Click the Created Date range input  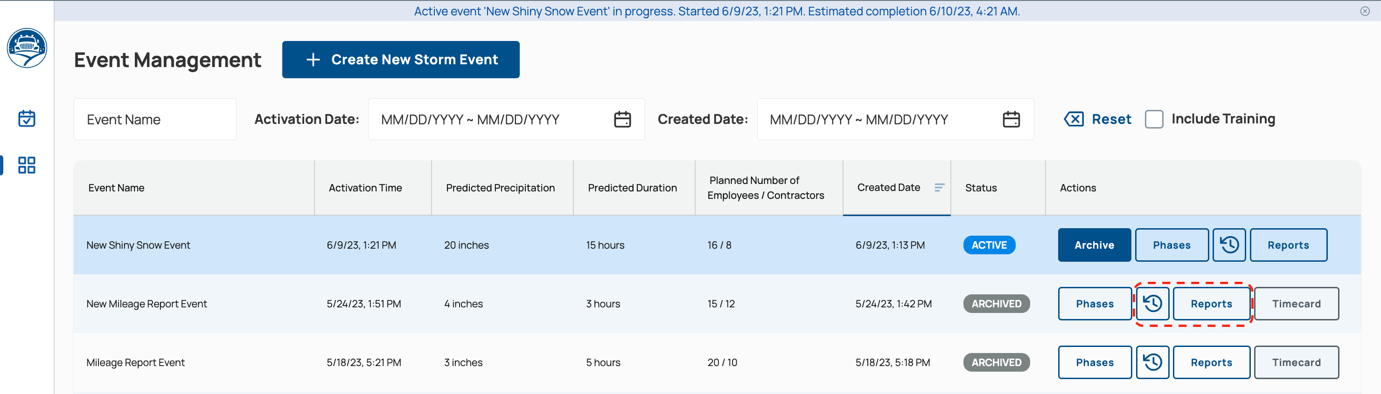coord(895,119)
